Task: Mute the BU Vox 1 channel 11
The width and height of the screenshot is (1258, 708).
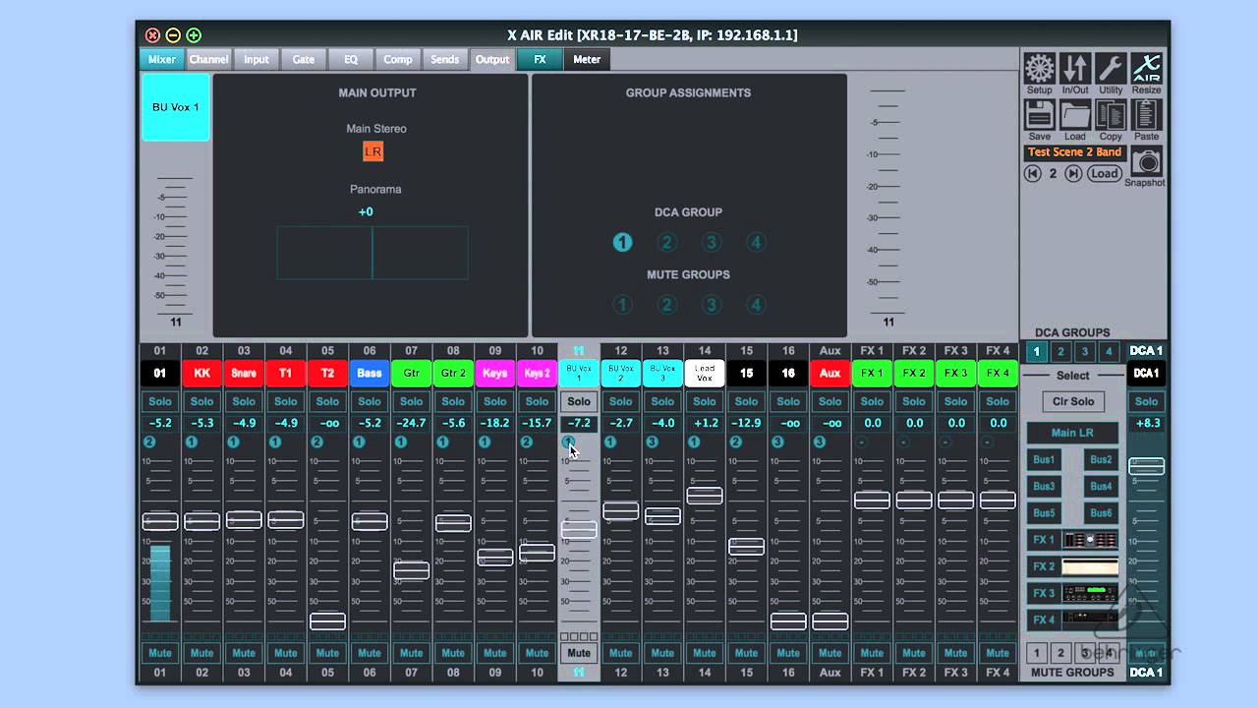Action: [x=579, y=653]
